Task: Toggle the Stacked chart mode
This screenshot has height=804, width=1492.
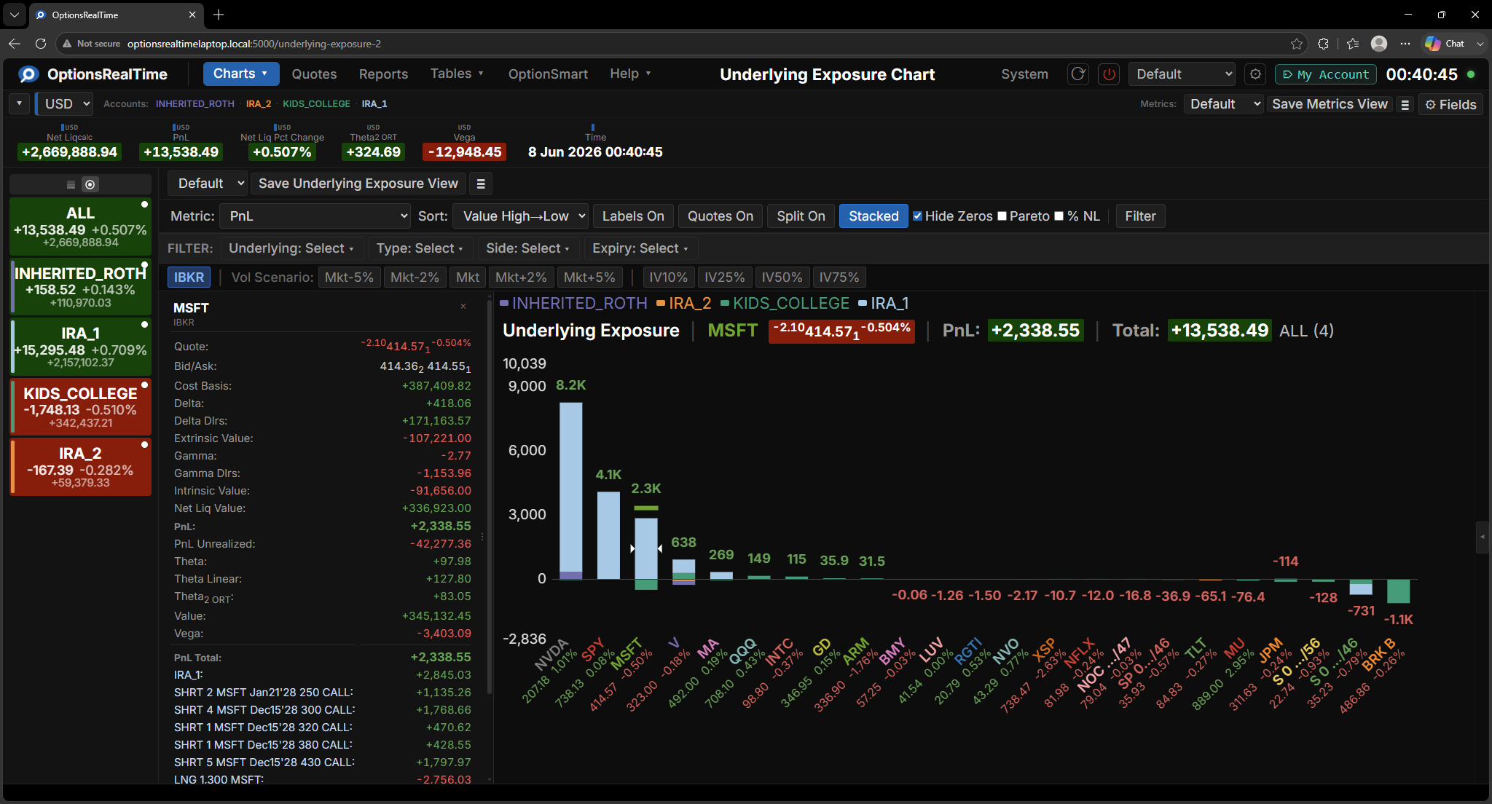Action: pyautogui.click(x=873, y=216)
